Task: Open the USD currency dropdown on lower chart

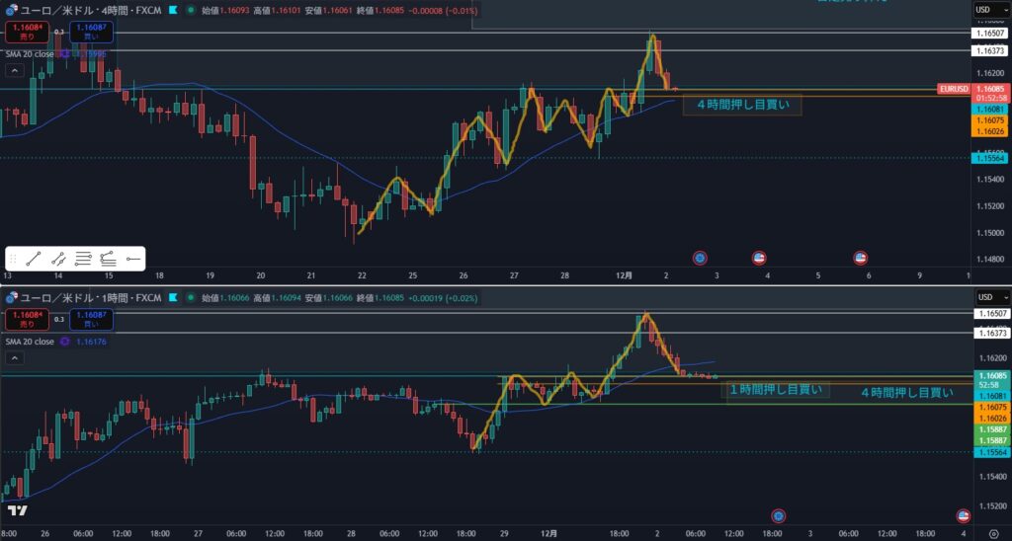Action: [x=986, y=297]
